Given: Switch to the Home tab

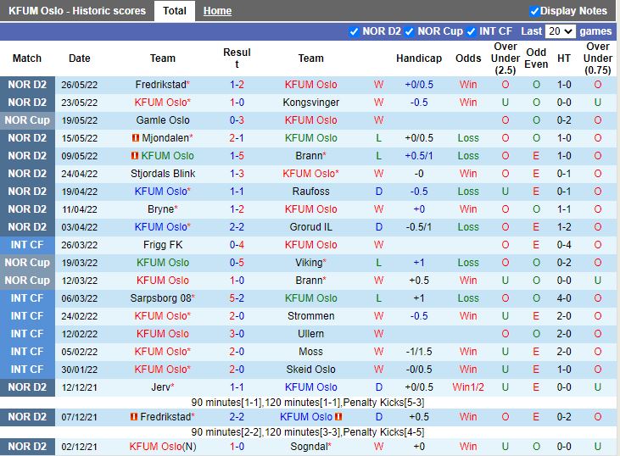Looking at the screenshot, I should click(217, 11).
